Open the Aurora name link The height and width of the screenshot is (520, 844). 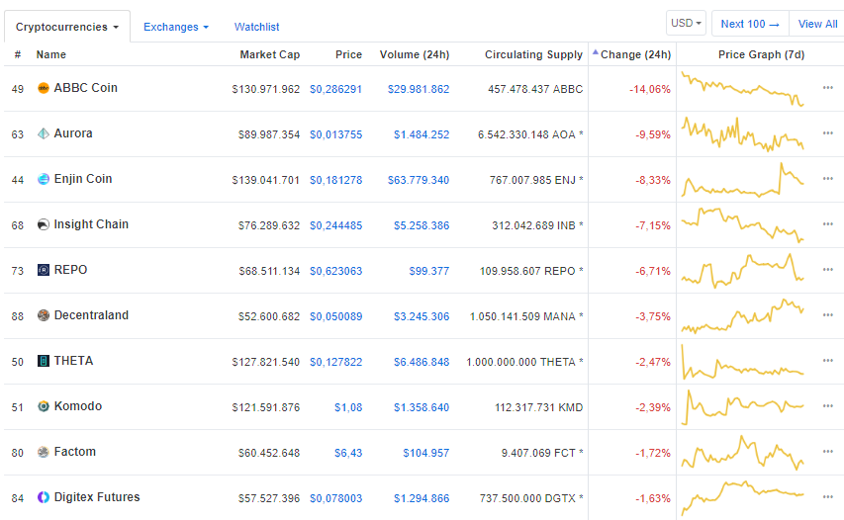pyautogui.click(x=73, y=133)
